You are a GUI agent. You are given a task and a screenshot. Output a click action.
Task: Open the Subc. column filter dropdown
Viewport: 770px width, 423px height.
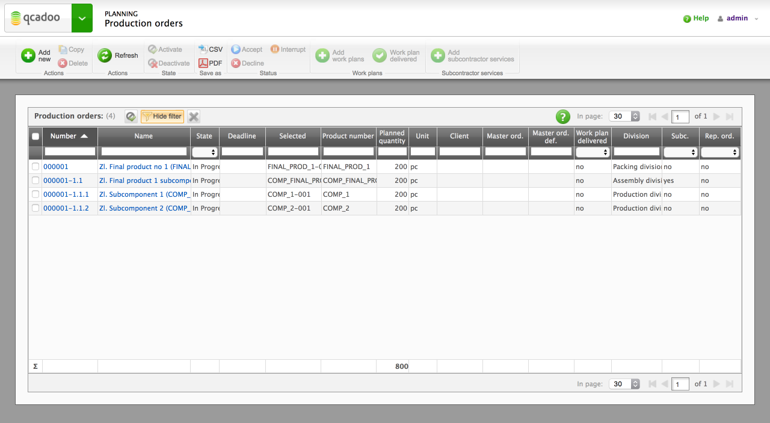click(x=680, y=152)
